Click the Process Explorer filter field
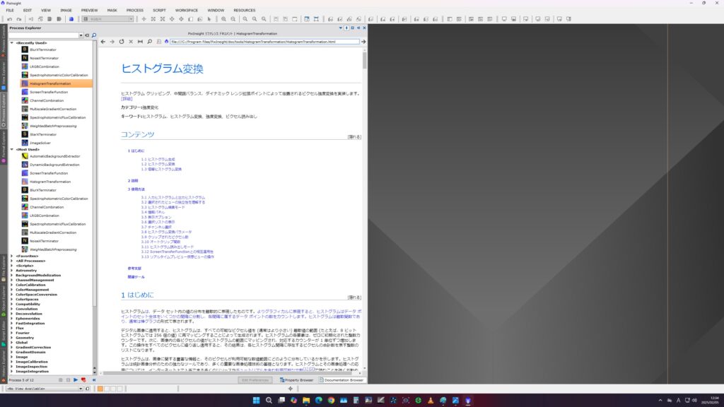The image size is (724, 407). (44, 35)
